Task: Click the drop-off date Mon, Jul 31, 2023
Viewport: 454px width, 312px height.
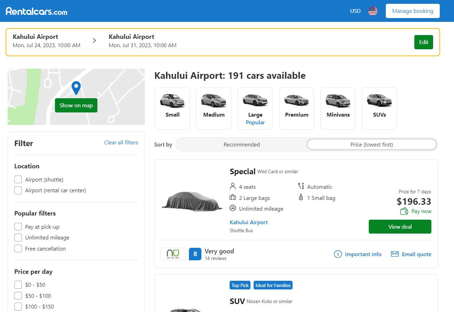Action: pos(143,45)
